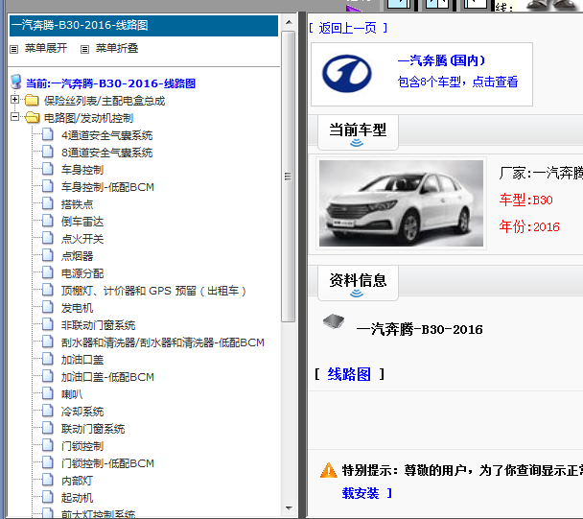Open 冷却系统 diagram entry
The height and width of the screenshot is (519, 583).
tap(82, 412)
